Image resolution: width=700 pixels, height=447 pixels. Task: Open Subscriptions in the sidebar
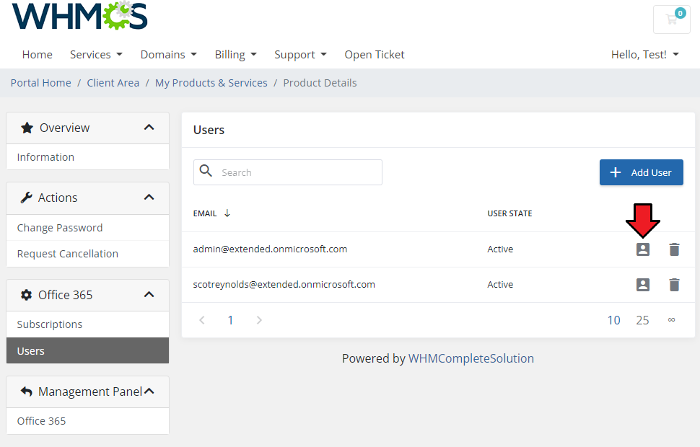(87, 324)
